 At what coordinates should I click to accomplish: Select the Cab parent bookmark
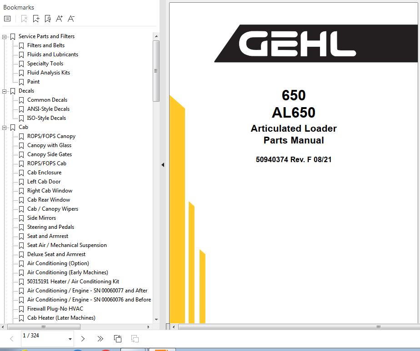pyautogui.click(x=23, y=127)
